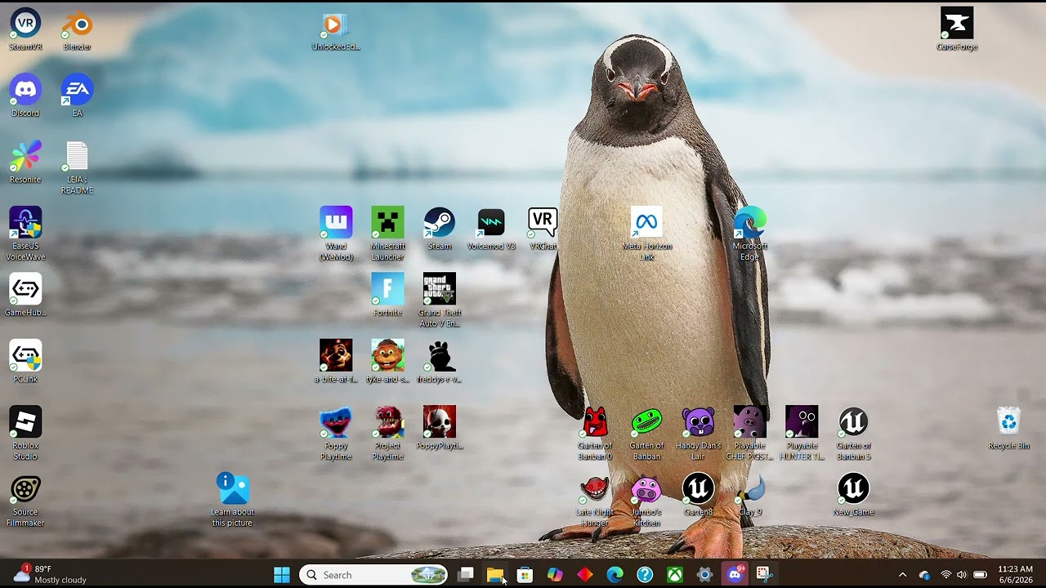Select the Recycle Bin icon

pyautogui.click(x=1008, y=428)
